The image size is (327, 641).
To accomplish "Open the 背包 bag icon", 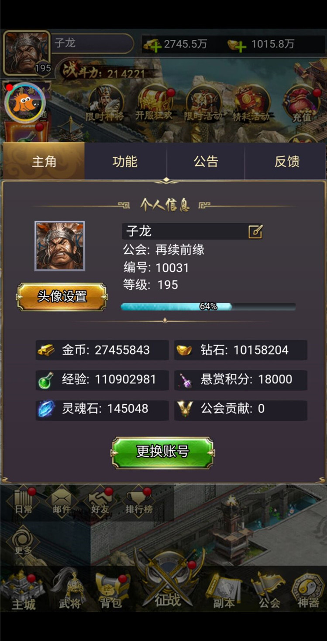I will click(x=112, y=591).
